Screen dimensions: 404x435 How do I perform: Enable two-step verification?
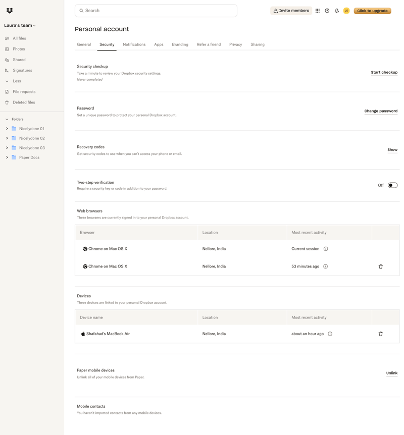[392, 185]
